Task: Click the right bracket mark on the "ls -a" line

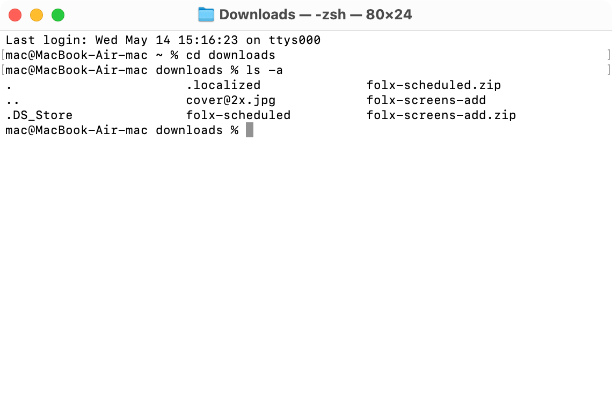Action: click(x=608, y=70)
